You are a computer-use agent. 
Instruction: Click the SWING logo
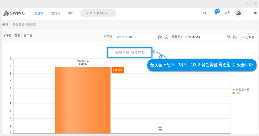(x=14, y=13)
